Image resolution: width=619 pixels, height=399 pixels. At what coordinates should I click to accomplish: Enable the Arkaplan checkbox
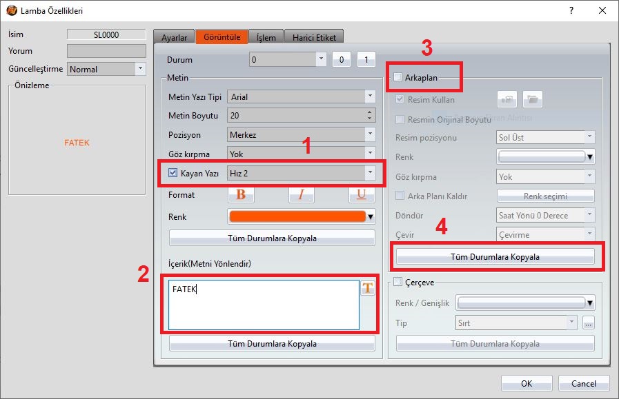click(x=398, y=78)
